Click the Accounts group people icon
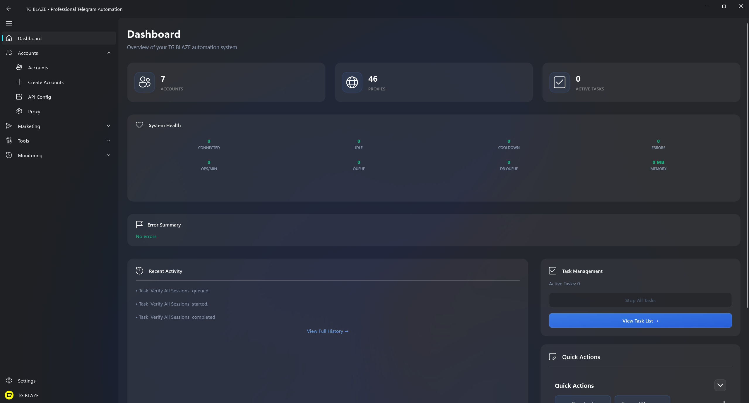The image size is (749, 403). click(x=9, y=53)
